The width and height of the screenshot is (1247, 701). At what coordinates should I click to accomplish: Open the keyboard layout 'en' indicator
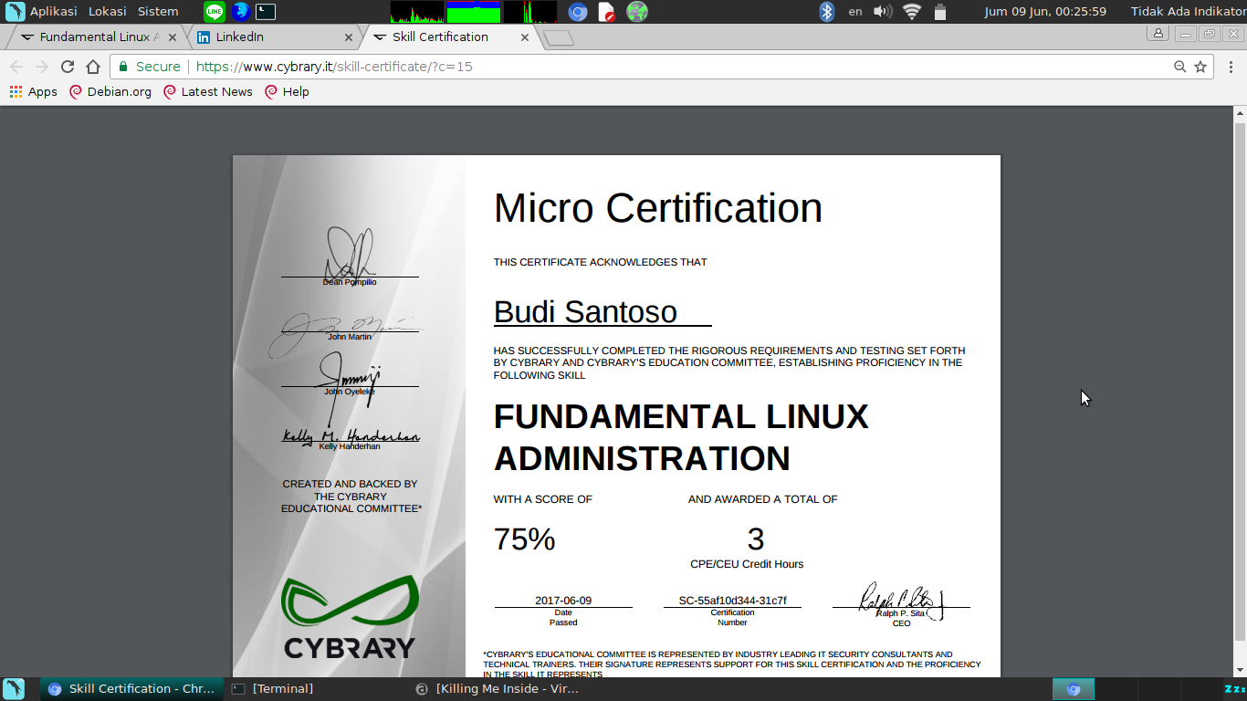(x=855, y=12)
